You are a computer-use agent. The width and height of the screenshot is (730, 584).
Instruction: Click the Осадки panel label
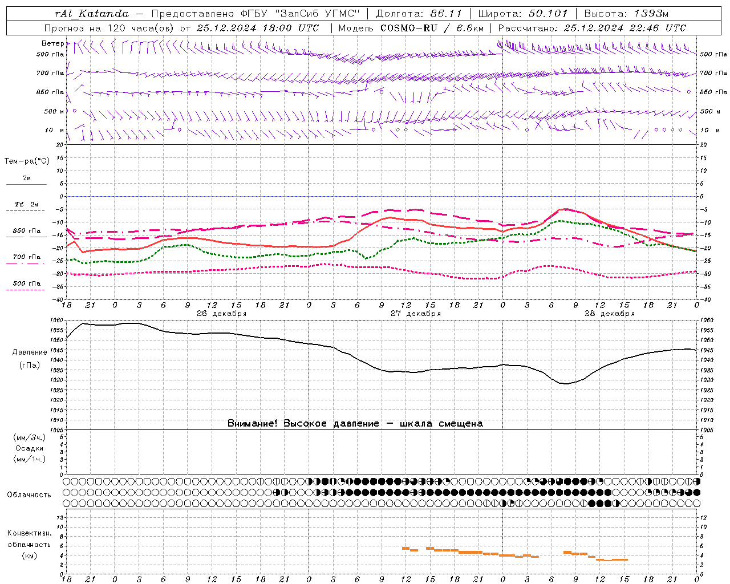(30, 448)
